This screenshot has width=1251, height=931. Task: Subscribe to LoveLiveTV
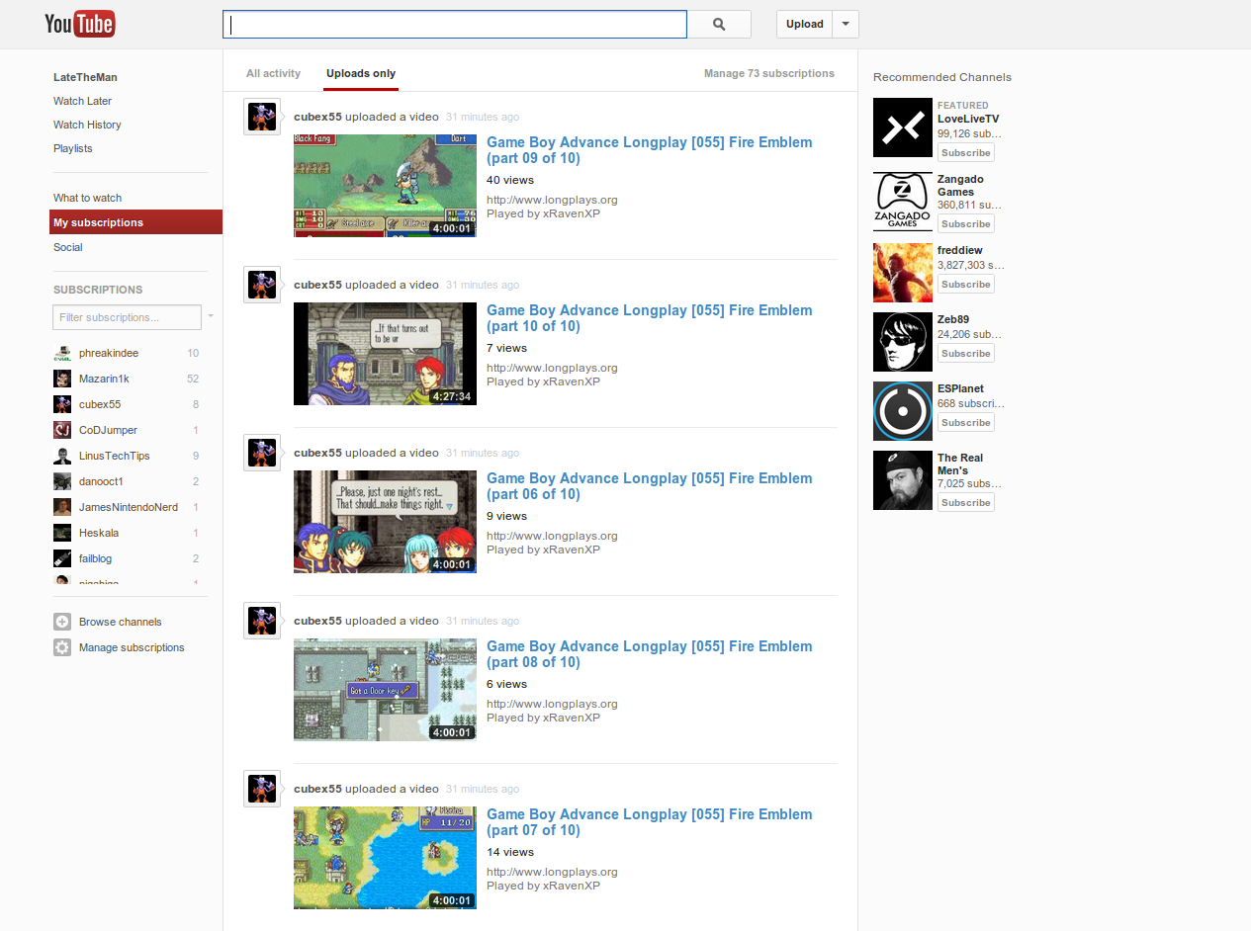click(966, 152)
